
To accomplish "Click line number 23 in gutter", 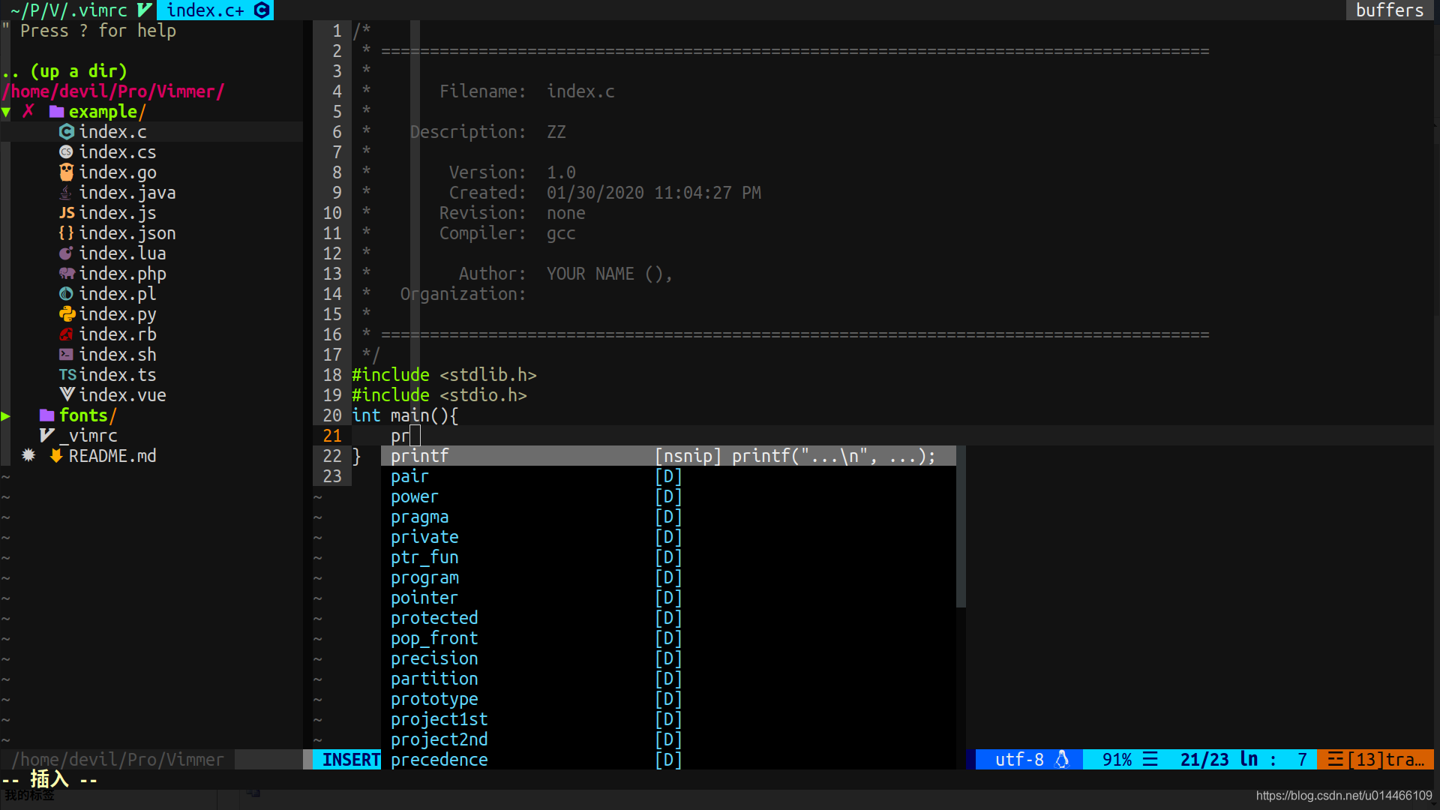I will point(332,476).
